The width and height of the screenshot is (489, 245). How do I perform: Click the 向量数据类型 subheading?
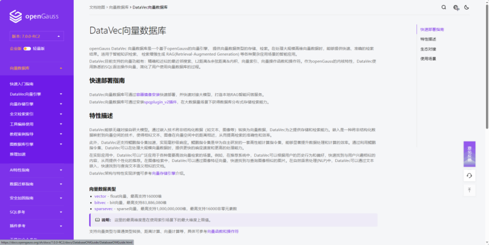103,189
